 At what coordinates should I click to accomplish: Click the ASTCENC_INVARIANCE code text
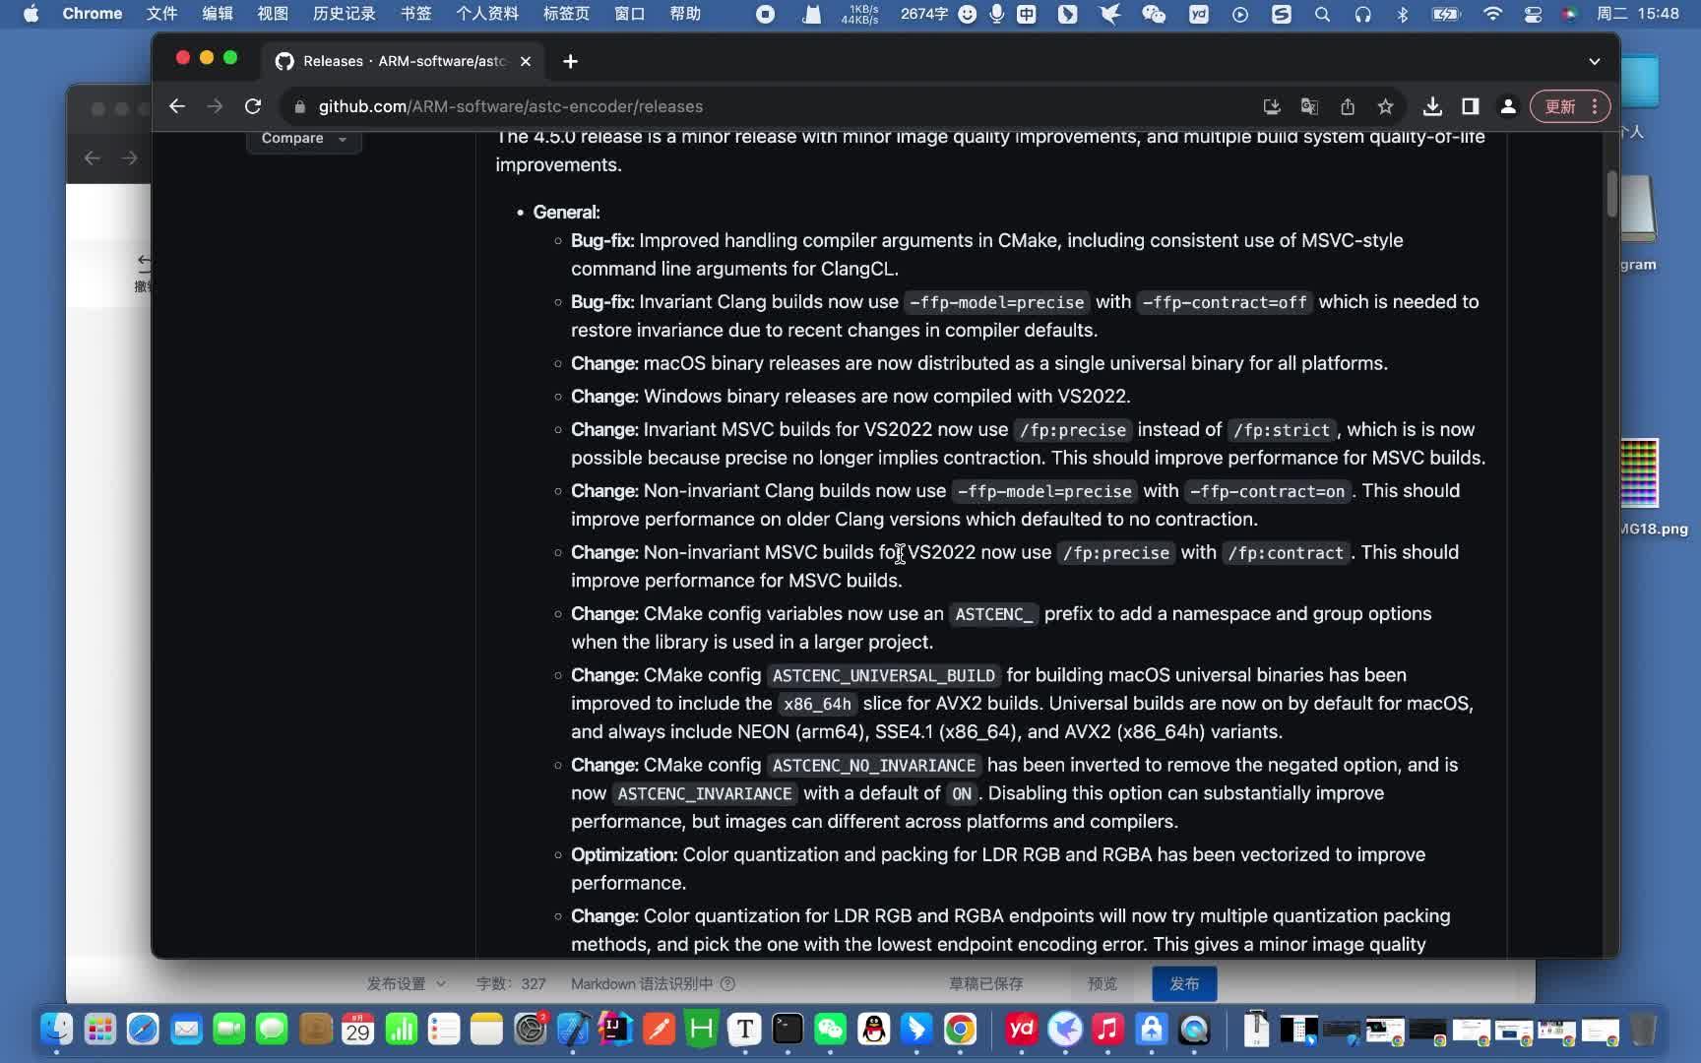(x=705, y=794)
